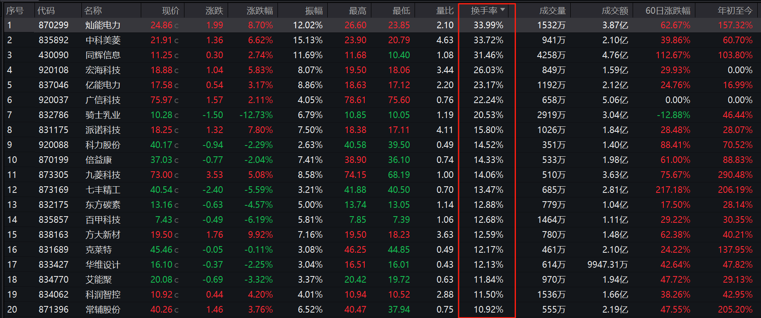
Task: Sort by 现价 column header
Action: pos(171,11)
